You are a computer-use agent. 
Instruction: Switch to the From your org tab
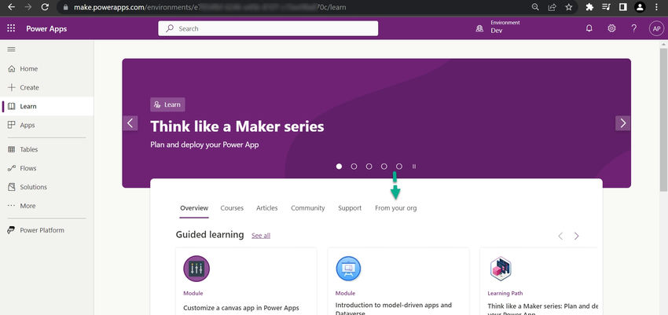(396, 208)
